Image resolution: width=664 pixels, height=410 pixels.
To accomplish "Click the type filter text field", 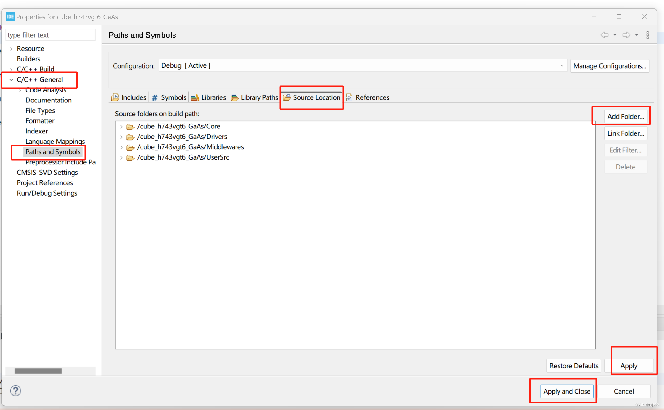I will point(50,35).
